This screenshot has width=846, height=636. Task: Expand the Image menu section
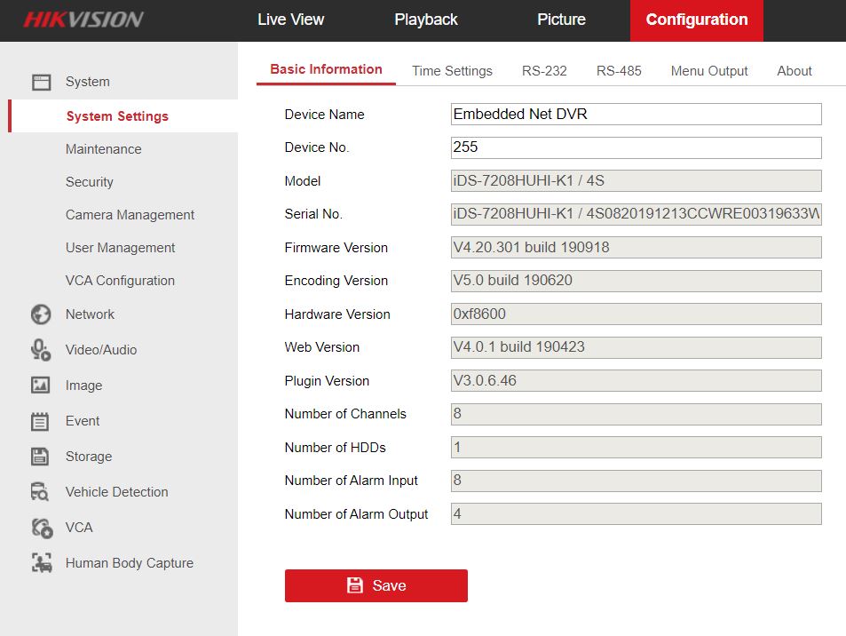(83, 386)
